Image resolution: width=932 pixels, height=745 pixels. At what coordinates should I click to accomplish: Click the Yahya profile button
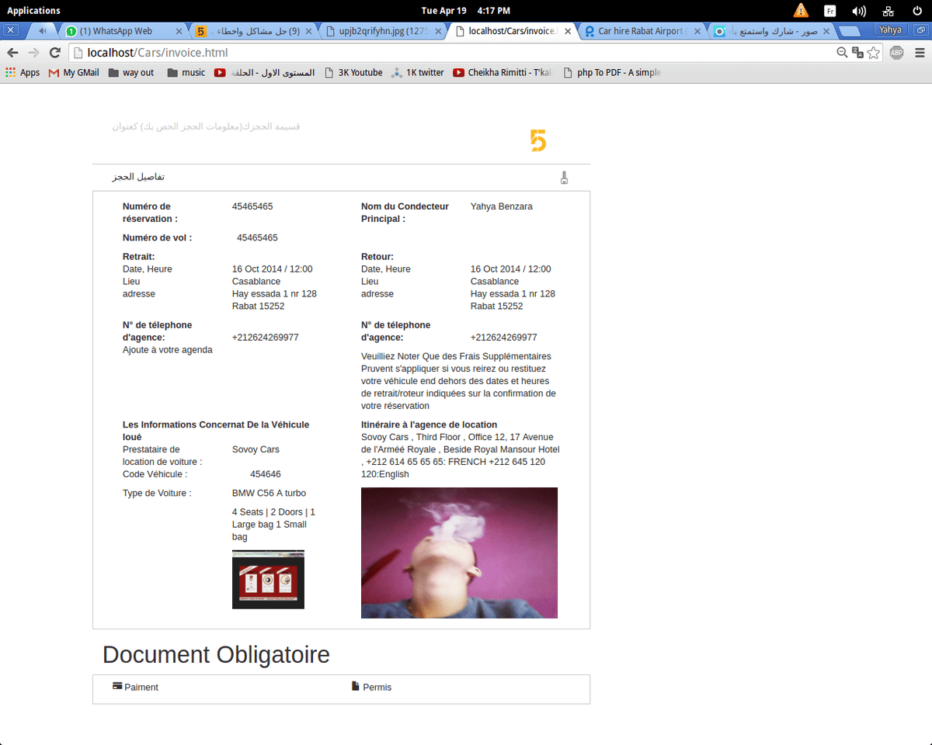(x=890, y=30)
